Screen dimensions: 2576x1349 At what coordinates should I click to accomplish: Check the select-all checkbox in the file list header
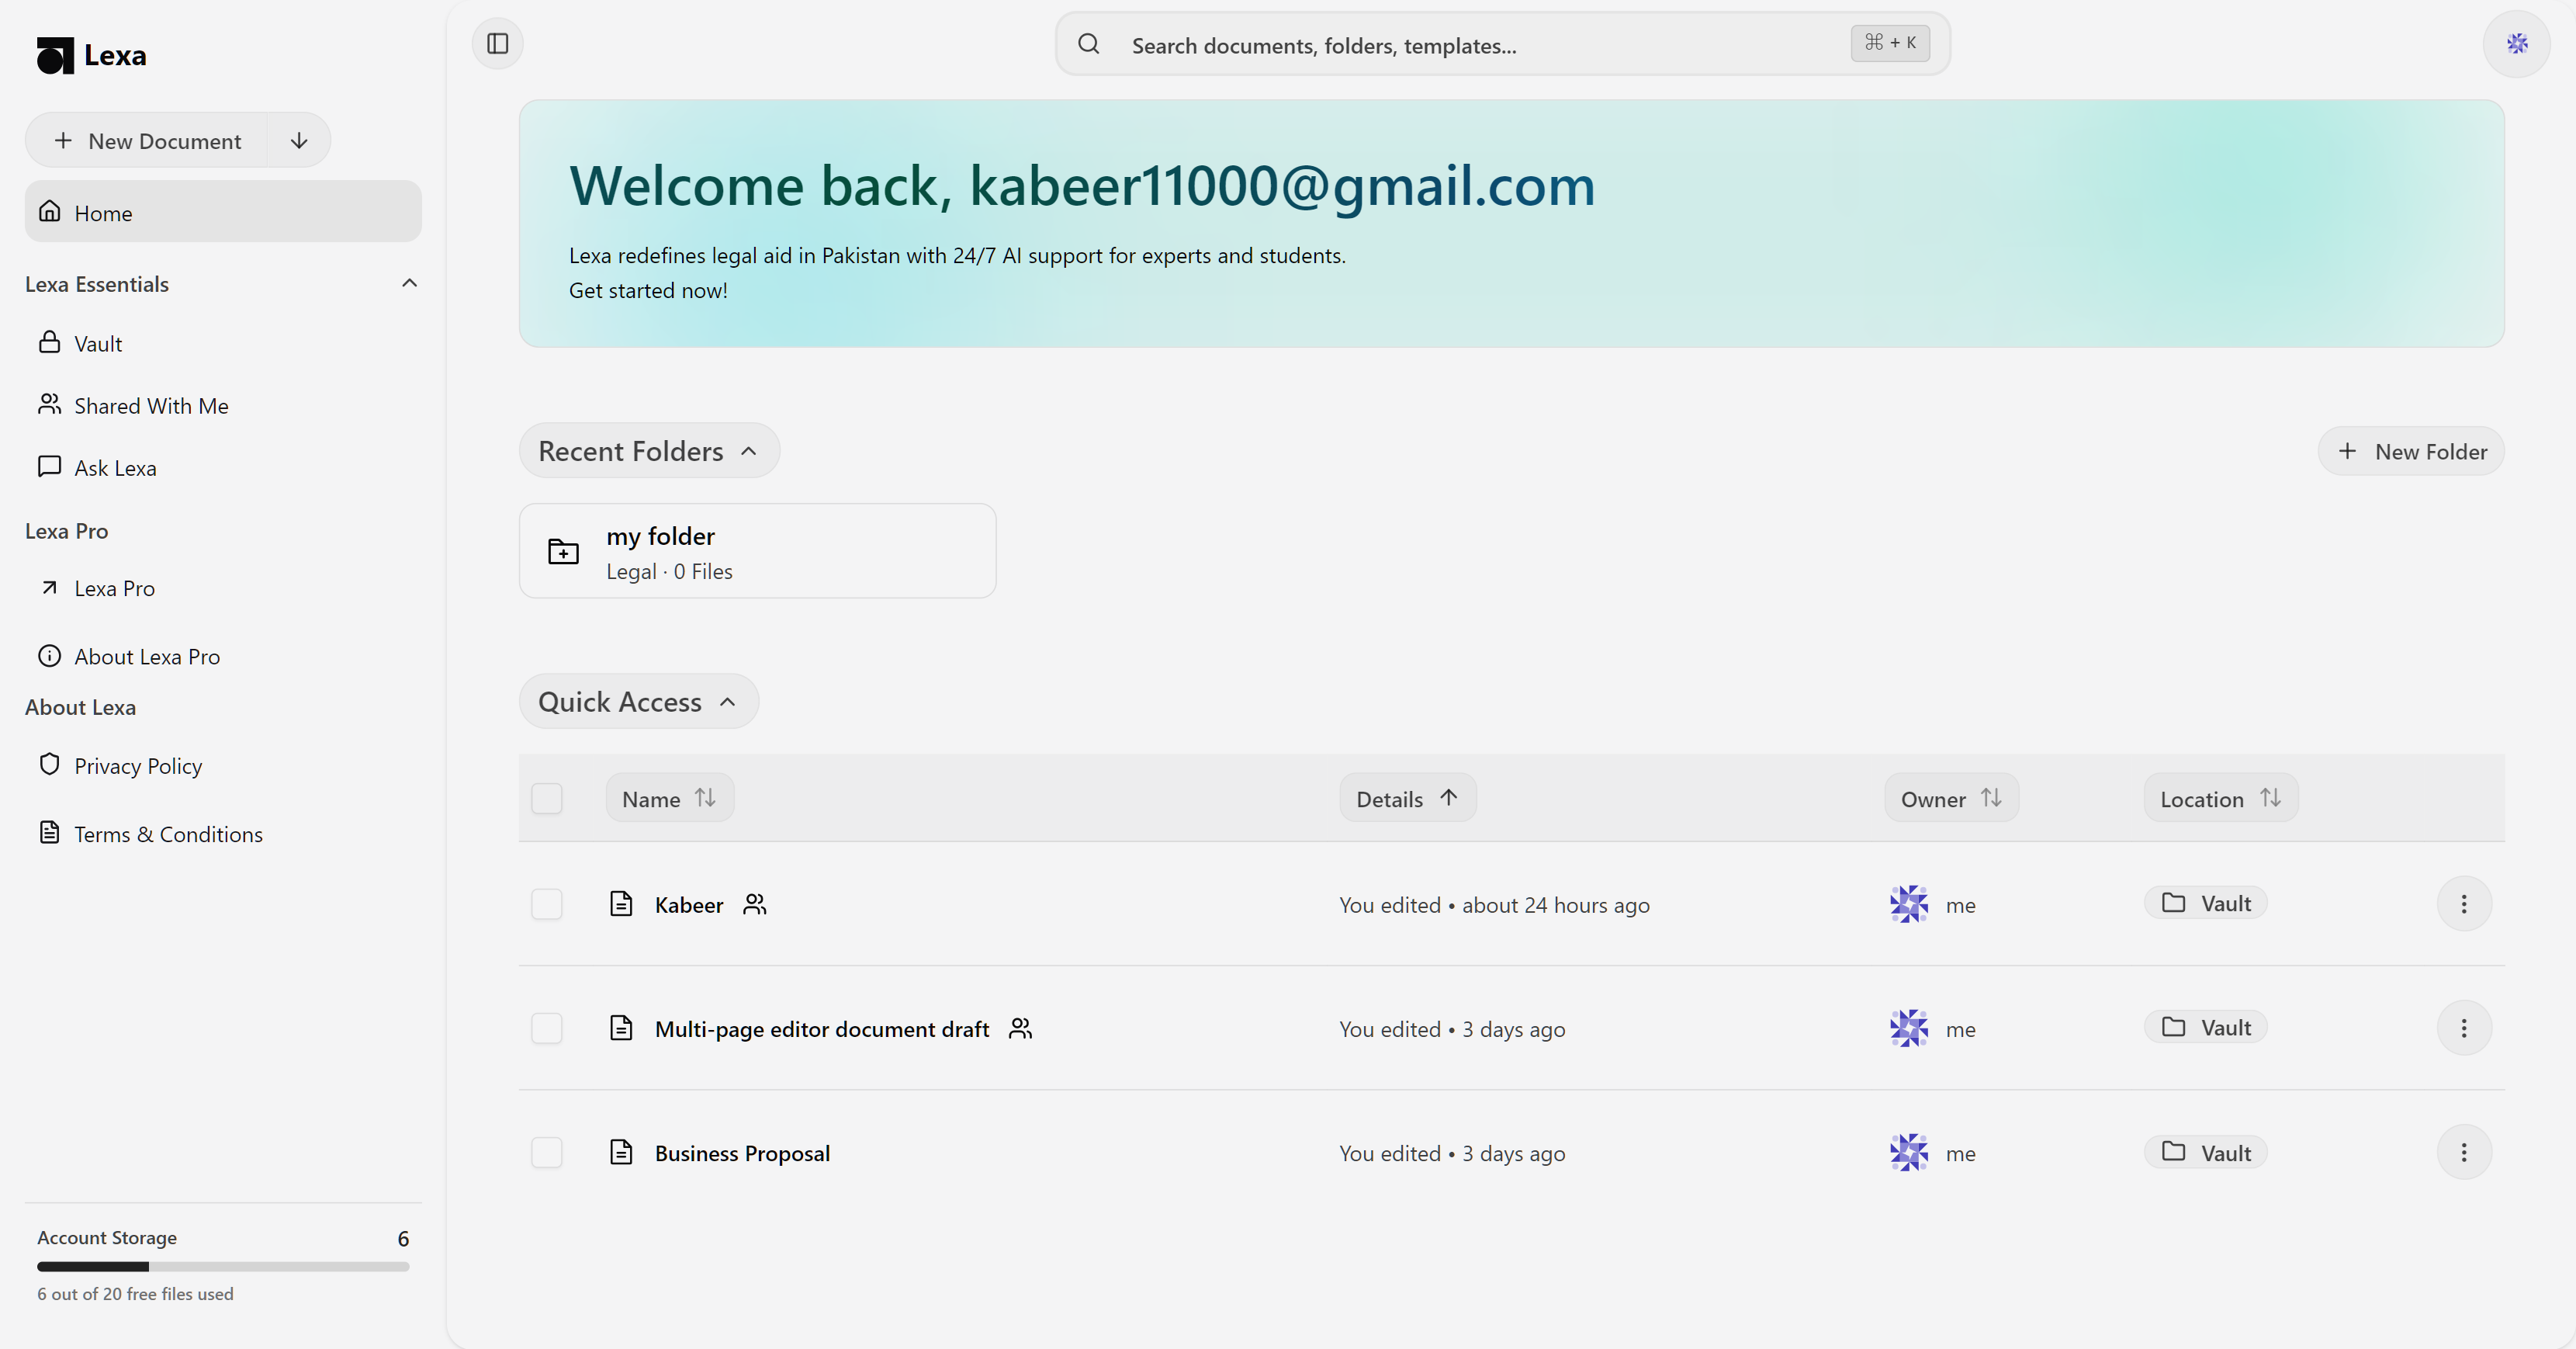(547, 797)
